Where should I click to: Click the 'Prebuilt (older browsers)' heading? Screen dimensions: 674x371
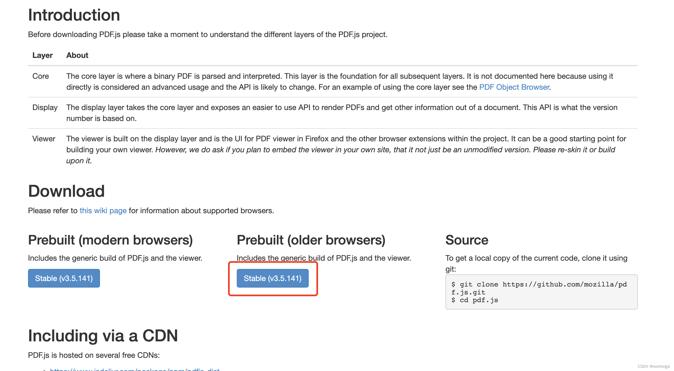pos(311,240)
